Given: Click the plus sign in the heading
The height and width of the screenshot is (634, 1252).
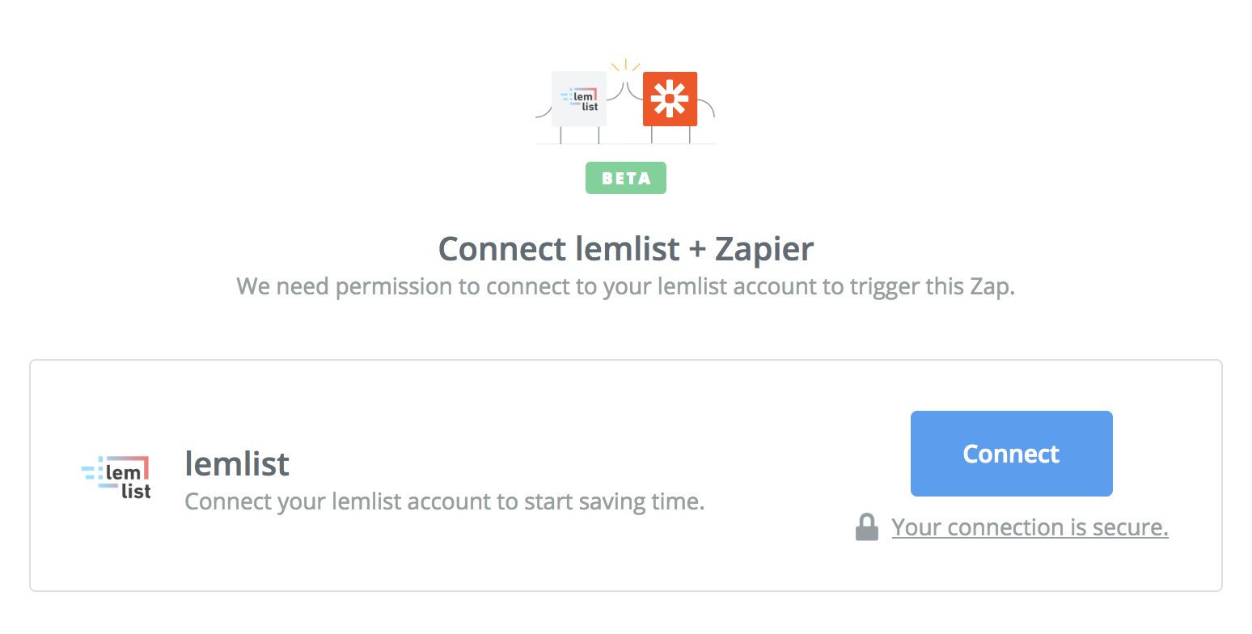Looking at the screenshot, I should [697, 250].
